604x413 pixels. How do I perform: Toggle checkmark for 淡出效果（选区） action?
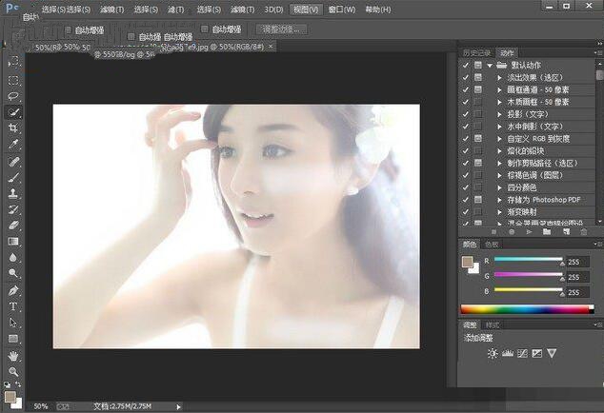click(465, 77)
